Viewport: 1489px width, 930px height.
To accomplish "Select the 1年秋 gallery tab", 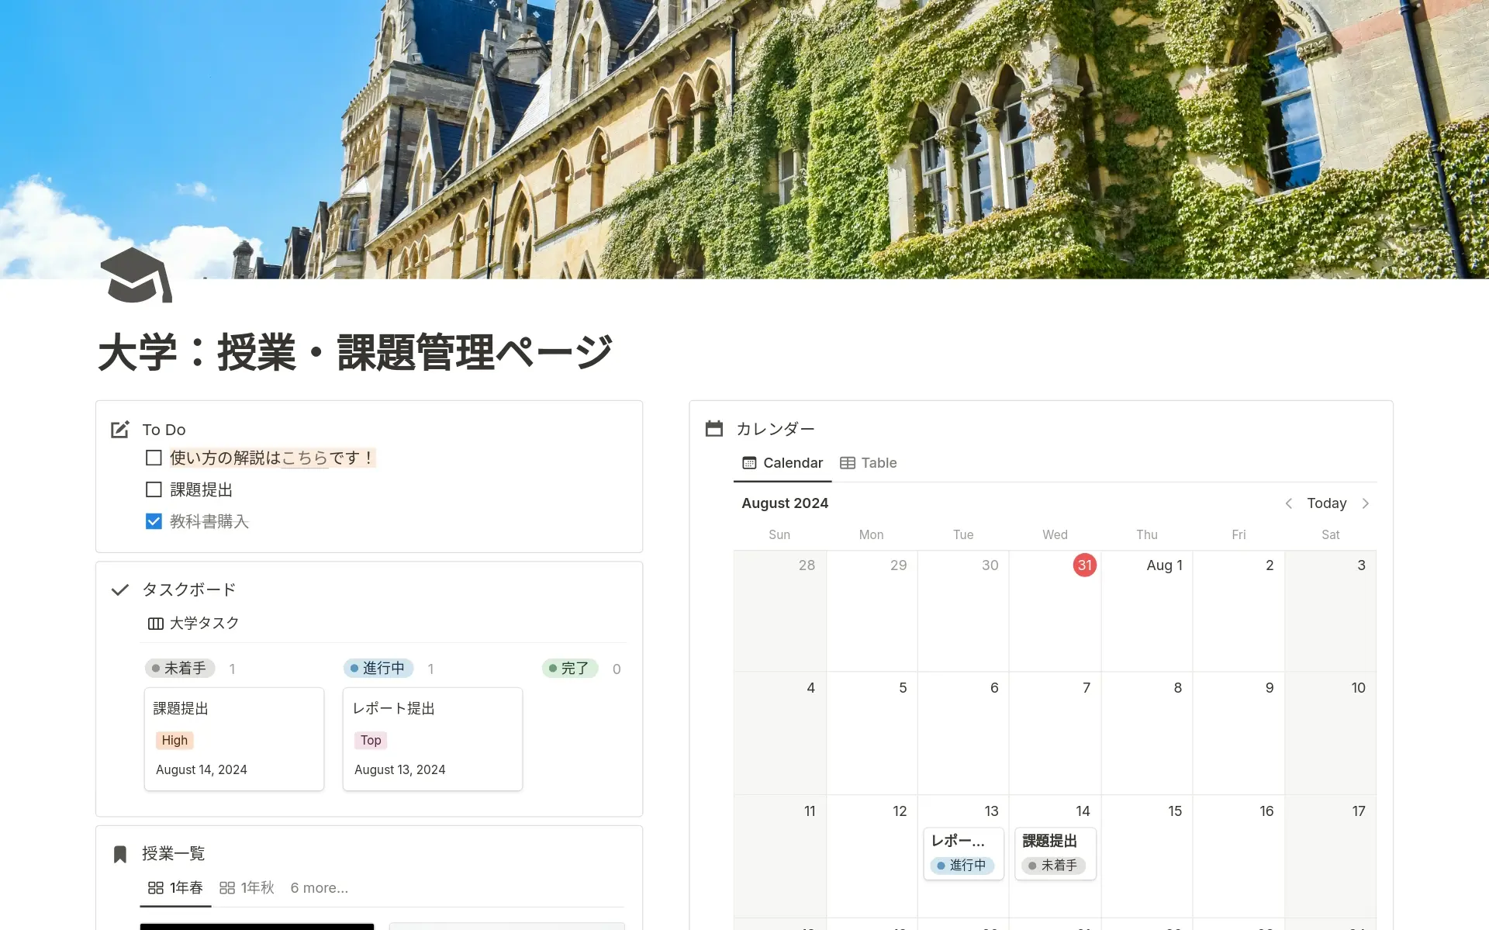I will point(247,888).
